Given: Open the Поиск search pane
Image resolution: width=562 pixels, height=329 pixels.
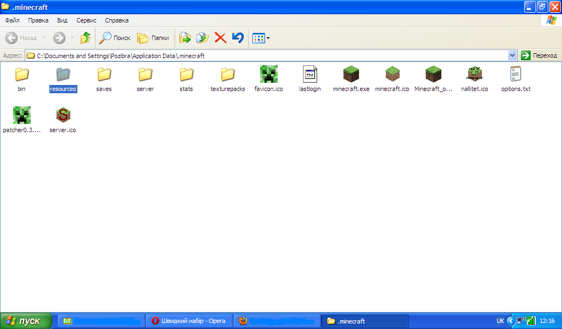Looking at the screenshot, I should point(115,38).
